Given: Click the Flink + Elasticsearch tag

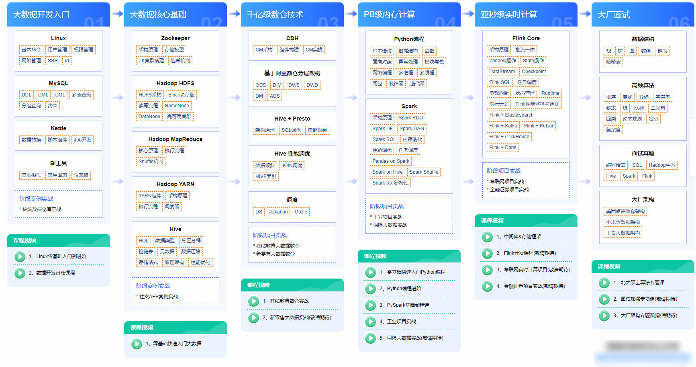Looking at the screenshot, I should pos(511,115).
